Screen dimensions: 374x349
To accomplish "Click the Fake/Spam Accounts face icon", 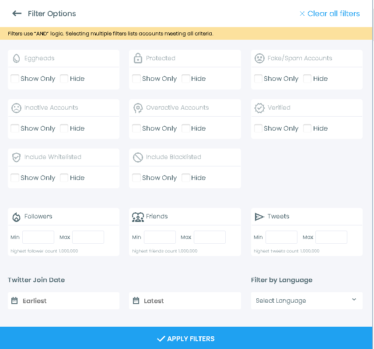I will pyautogui.click(x=259, y=58).
